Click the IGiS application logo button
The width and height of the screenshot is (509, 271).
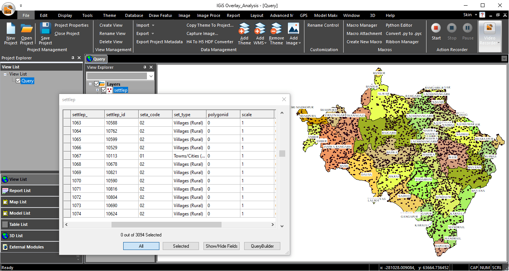(8, 8)
